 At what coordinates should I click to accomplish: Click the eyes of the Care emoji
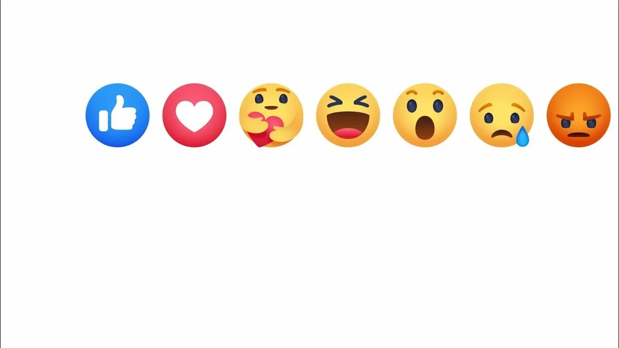click(x=271, y=99)
